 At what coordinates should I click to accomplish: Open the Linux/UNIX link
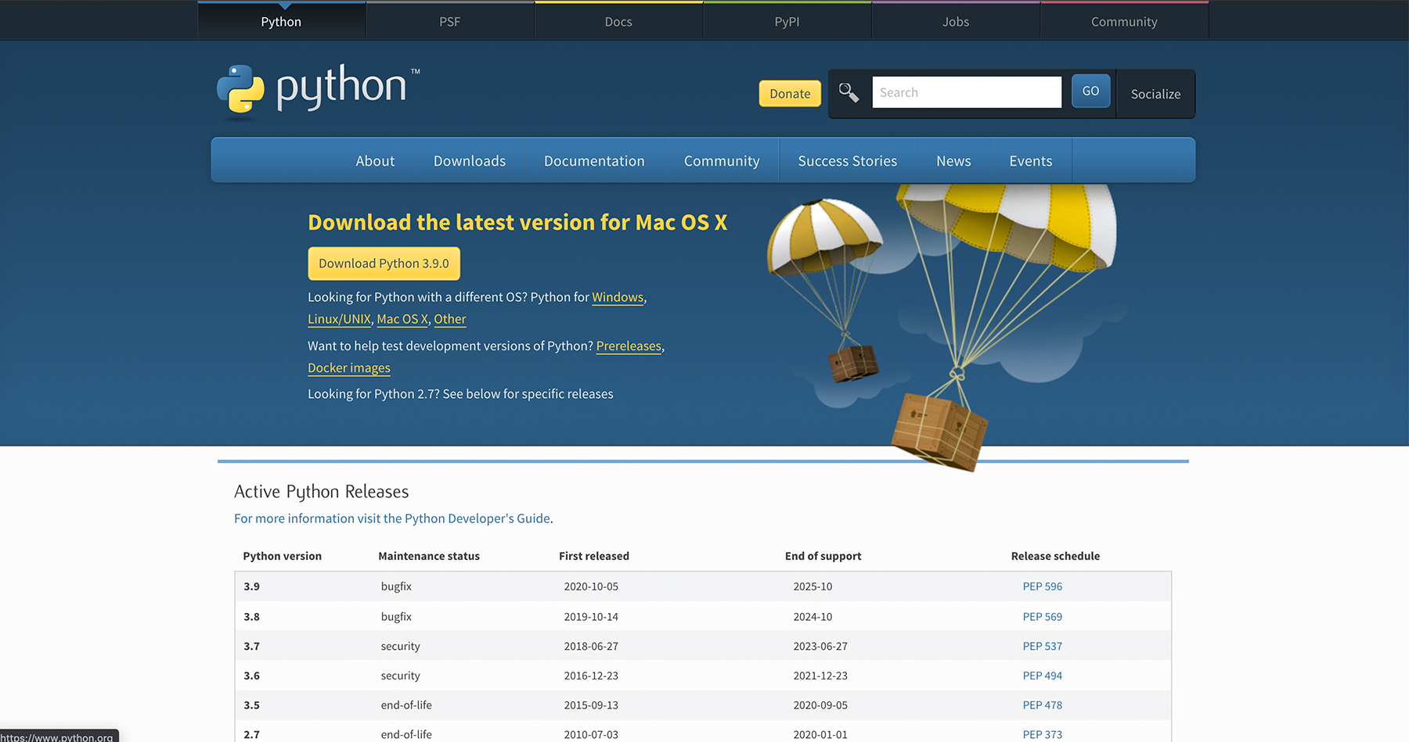click(x=339, y=319)
